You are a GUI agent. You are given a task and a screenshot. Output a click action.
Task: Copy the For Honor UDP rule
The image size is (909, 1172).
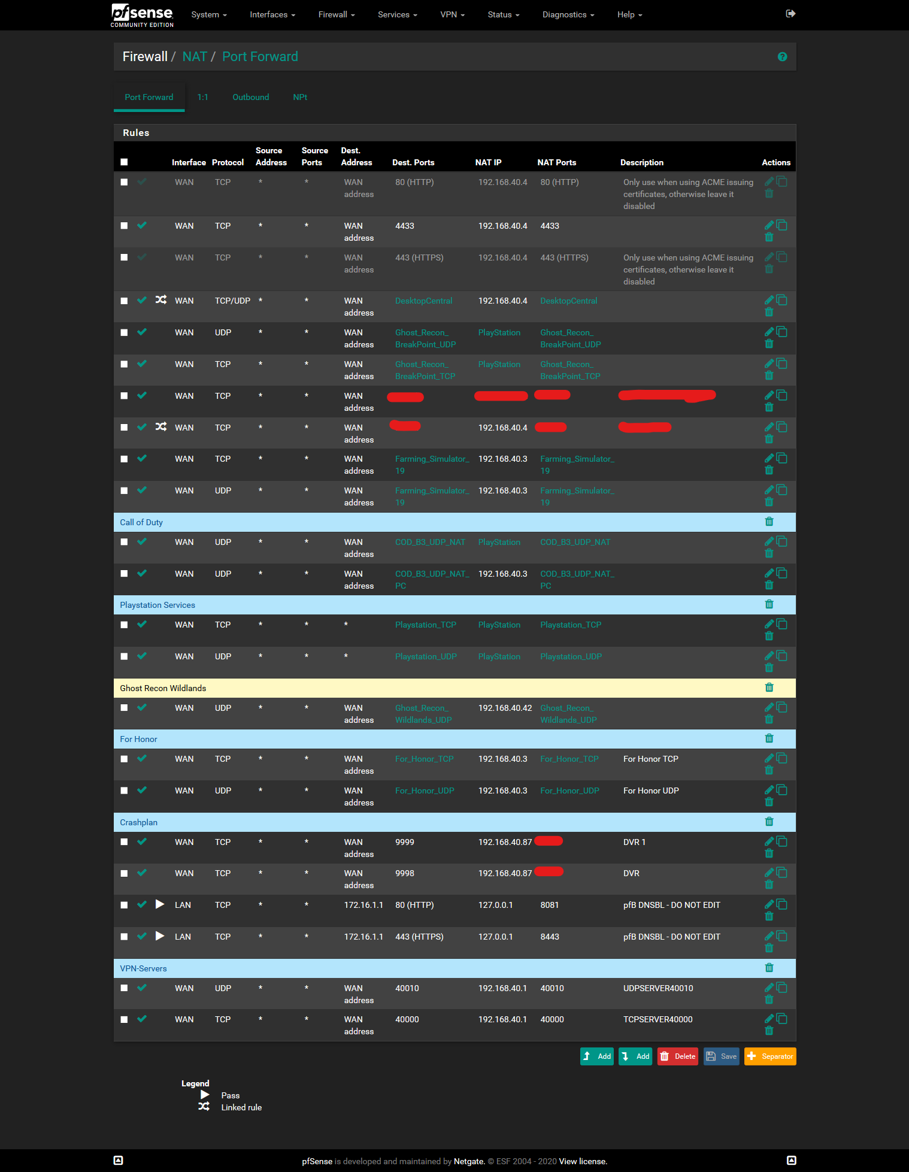[781, 790]
